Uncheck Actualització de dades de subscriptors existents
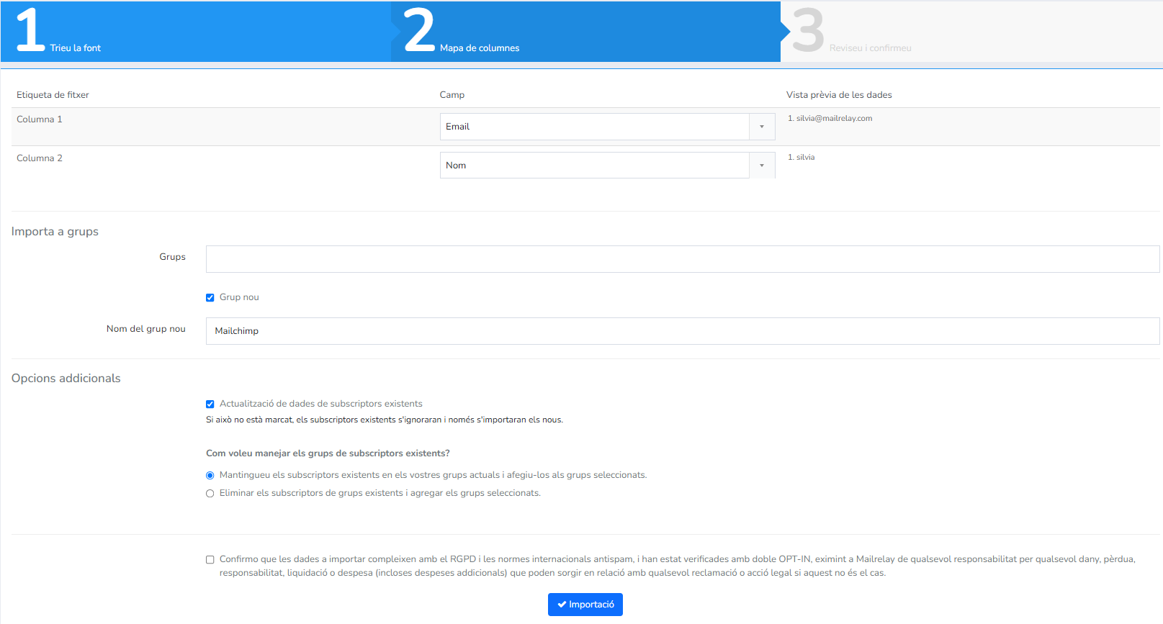Image resolution: width=1163 pixels, height=624 pixels. (210, 404)
